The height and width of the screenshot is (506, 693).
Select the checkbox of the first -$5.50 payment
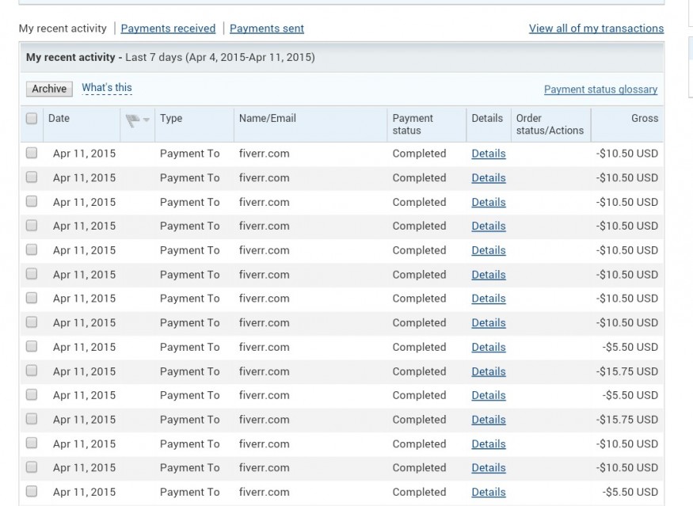click(x=32, y=347)
